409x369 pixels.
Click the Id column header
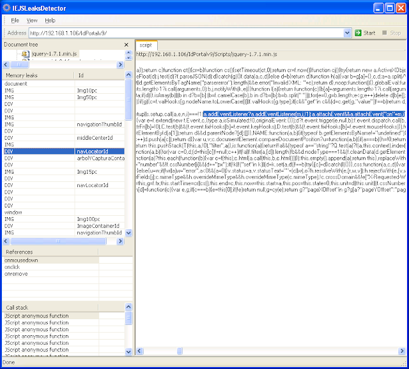pyautogui.click(x=100, y=75)
